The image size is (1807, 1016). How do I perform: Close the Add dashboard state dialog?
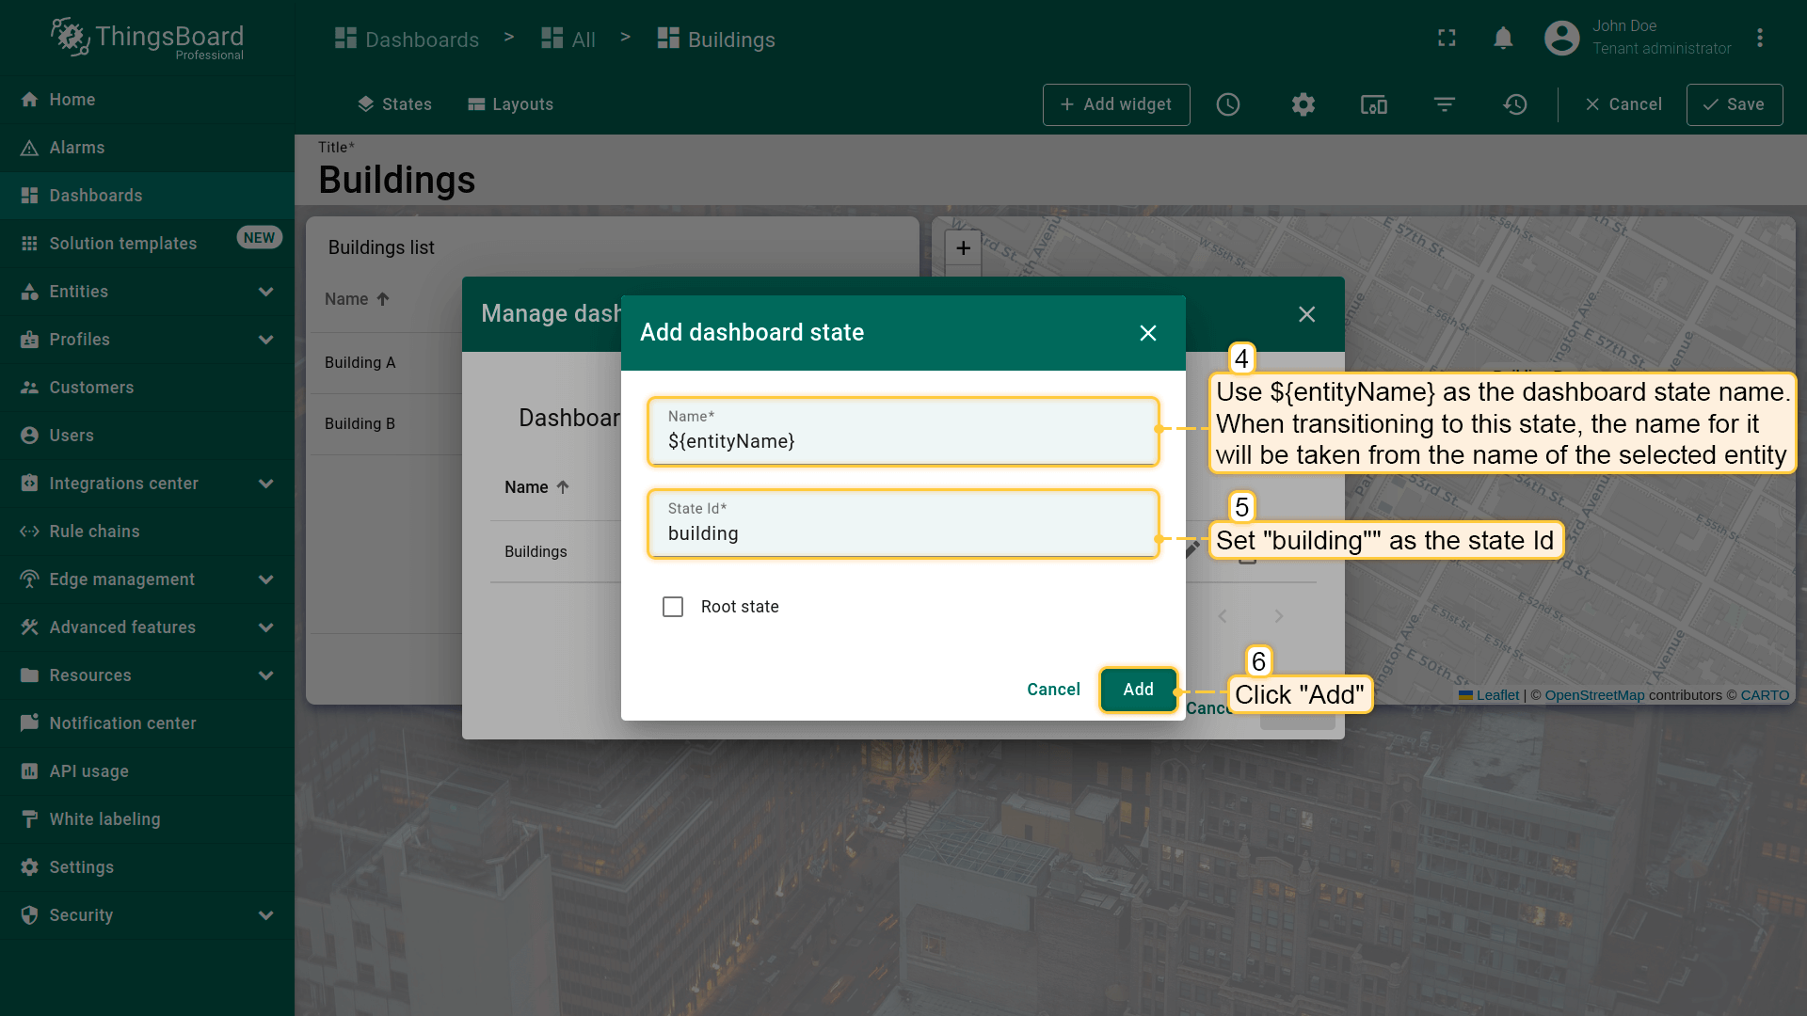pos(1147,333)
